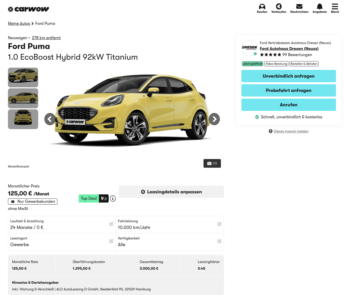Report listing via Dieses Inserat melden

point(291,131)
